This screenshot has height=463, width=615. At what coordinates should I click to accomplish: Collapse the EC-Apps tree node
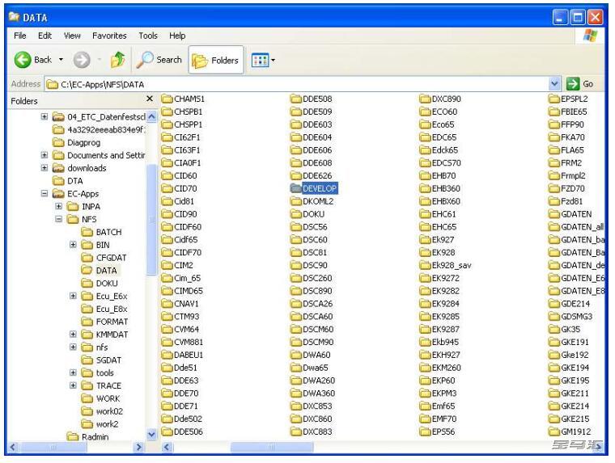(45, 193)
